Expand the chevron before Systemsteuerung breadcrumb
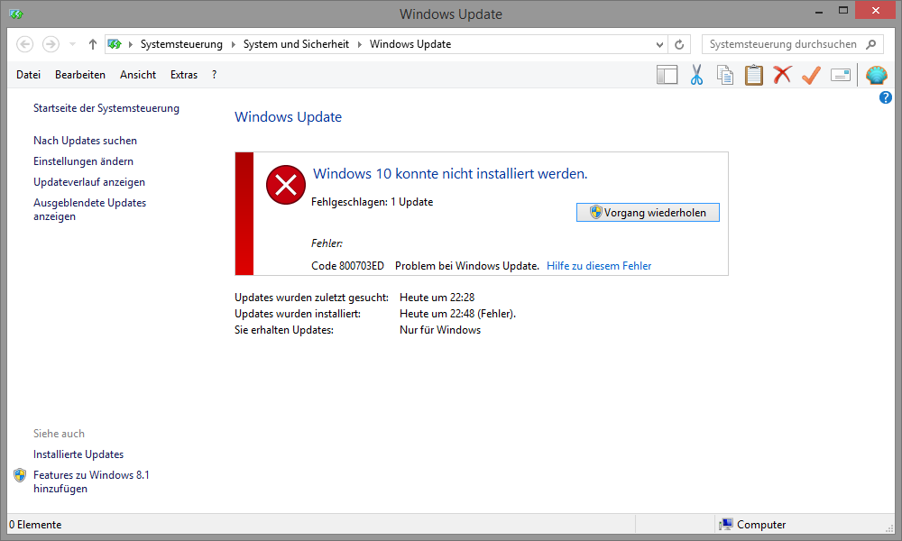 tap(131, 44)
